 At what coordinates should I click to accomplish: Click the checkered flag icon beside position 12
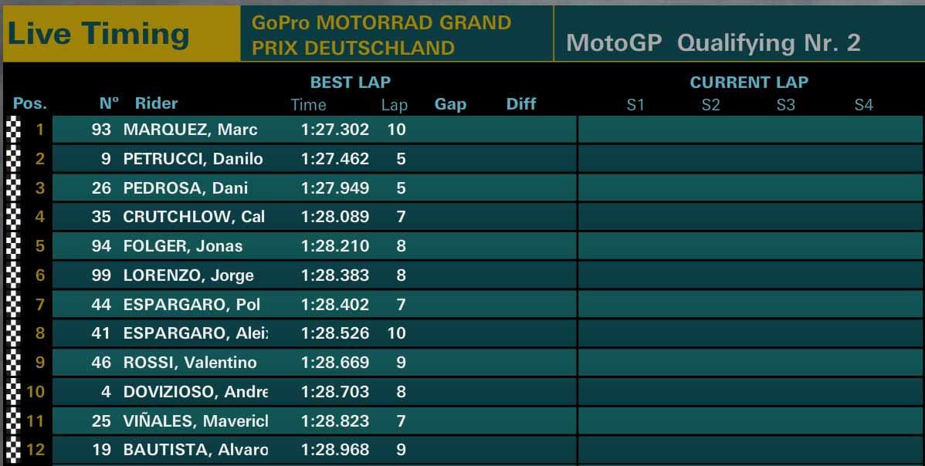[14, 450]
